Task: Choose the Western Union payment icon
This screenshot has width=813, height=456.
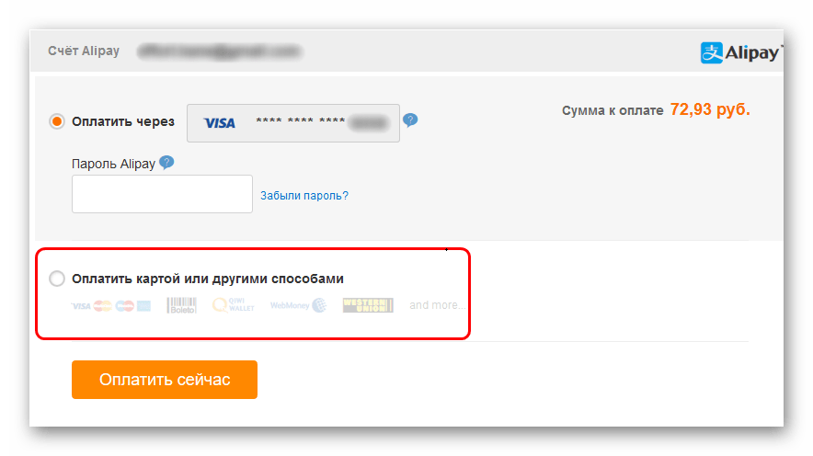Action: point(368,305)
